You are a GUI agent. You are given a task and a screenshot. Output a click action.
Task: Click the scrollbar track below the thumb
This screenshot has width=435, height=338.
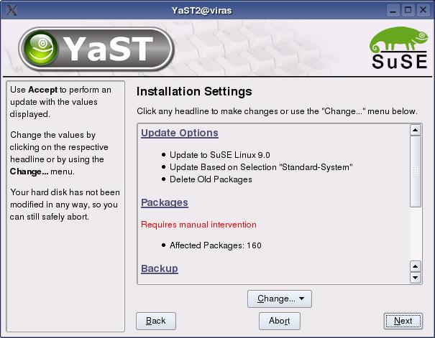click(x=416, y=234)
